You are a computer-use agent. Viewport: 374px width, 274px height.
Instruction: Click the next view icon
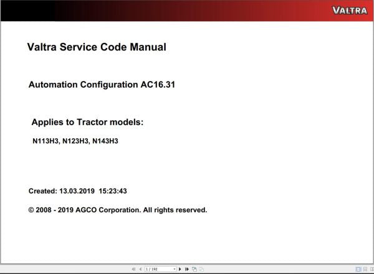tap(200, 269)
